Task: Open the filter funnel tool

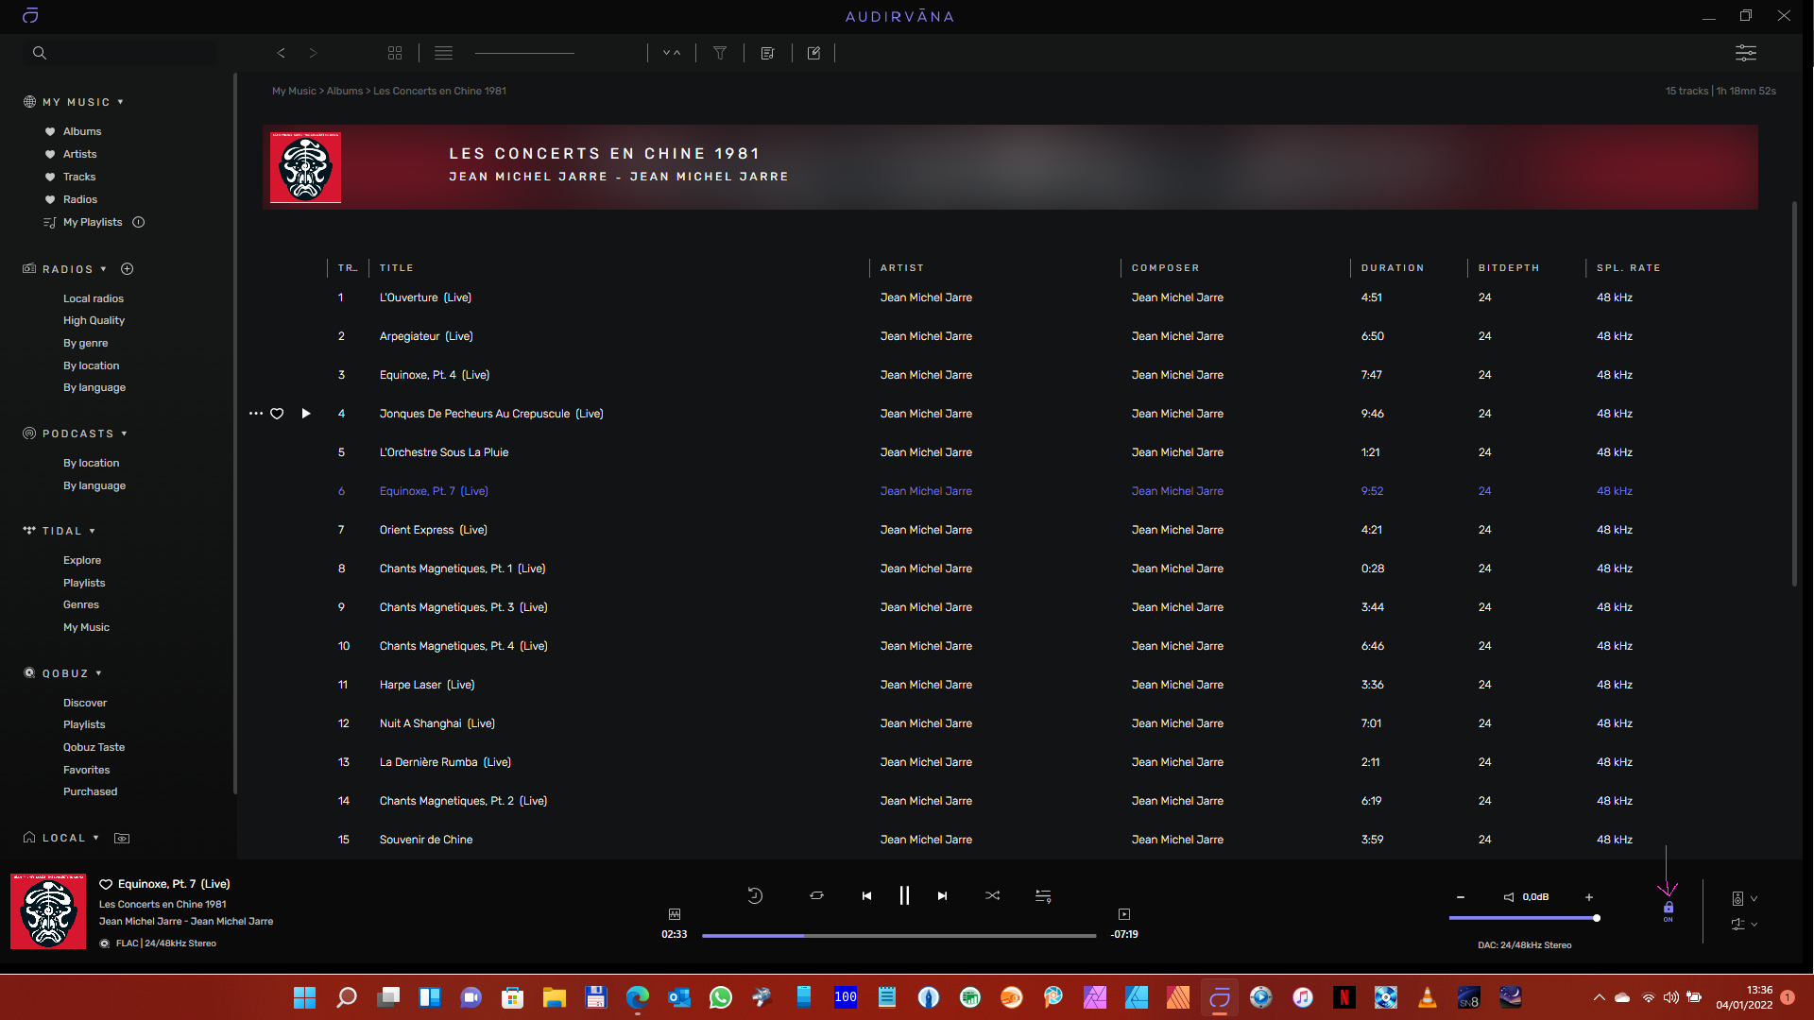Action: [x=720, y=53]
